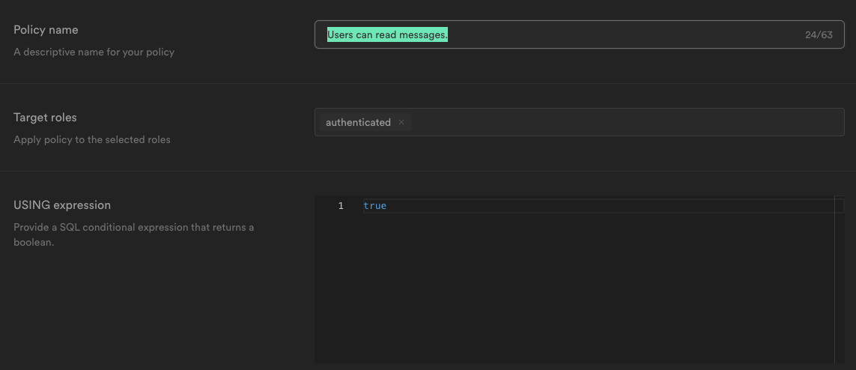Click line number 1 in editor gutter
Screen dimensions: 856x370
(341, 206)
